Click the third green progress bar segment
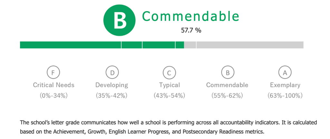330x139 pixels. [159, 45]
